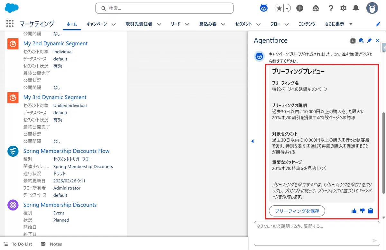Open the Spring Membership Discounts Flow link
Screen dimensions: 386x250
66,151
